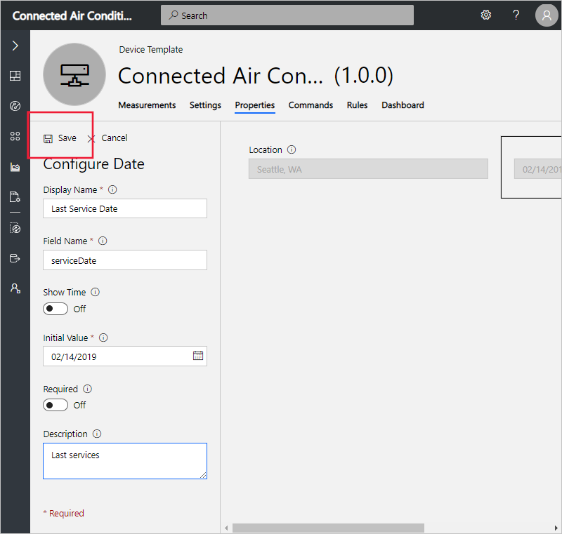Click the Last Service Date preview field
The height and width of the screenshot is (534, 562).
[x=537, y=169]
